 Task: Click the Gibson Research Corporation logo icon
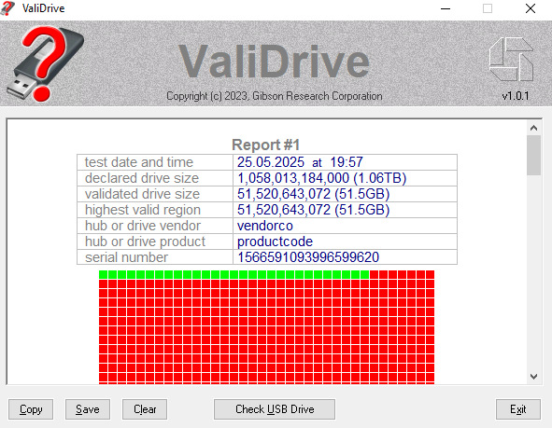tap(511, 59)
